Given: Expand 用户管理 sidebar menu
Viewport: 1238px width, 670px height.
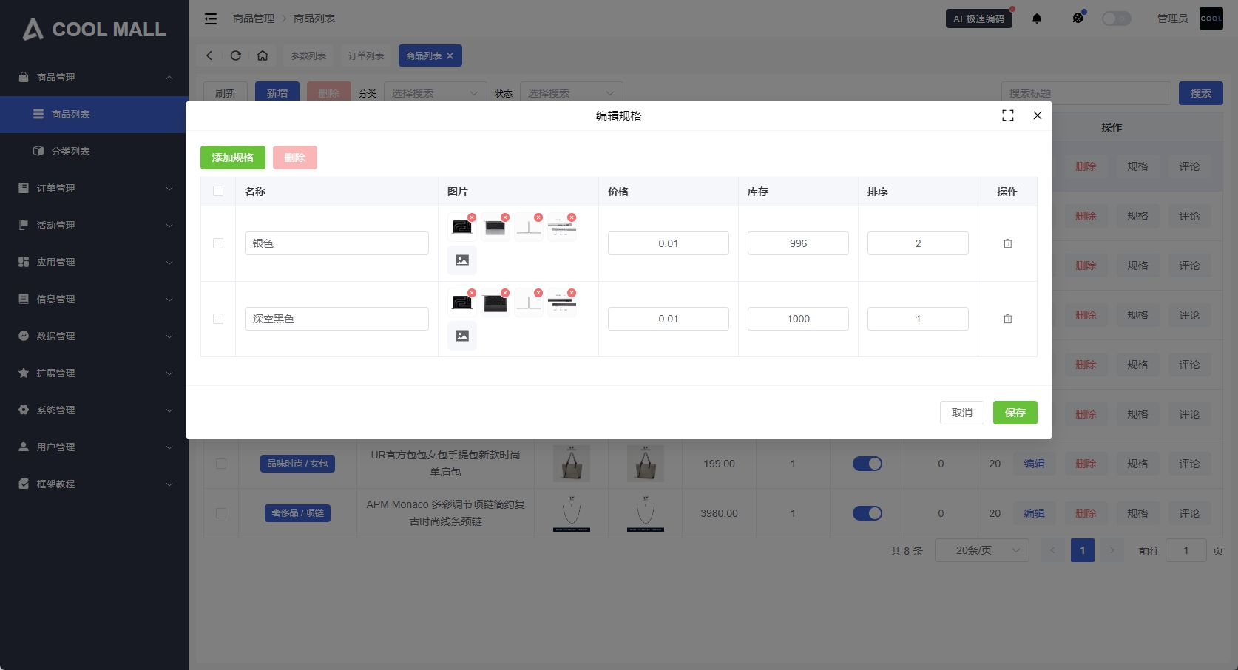Looking at the screenshot, I should click(x=94, y=447).
